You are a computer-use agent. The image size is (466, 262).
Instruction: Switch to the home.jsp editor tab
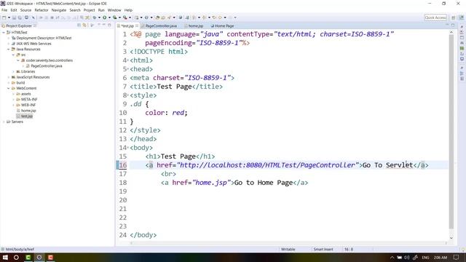pyautogui.click(x=195, y=26)
